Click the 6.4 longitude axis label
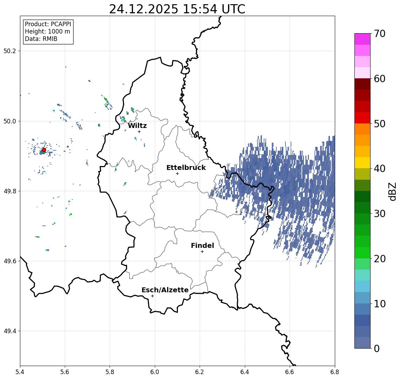 pyautogui.click(x=245, y=372)
